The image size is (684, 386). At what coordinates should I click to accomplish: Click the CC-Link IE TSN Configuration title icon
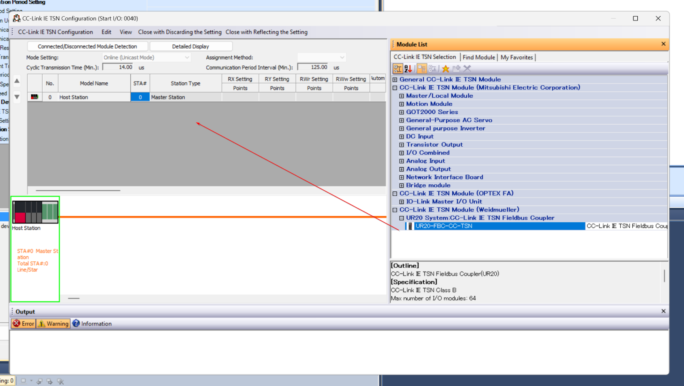point(17,18)
